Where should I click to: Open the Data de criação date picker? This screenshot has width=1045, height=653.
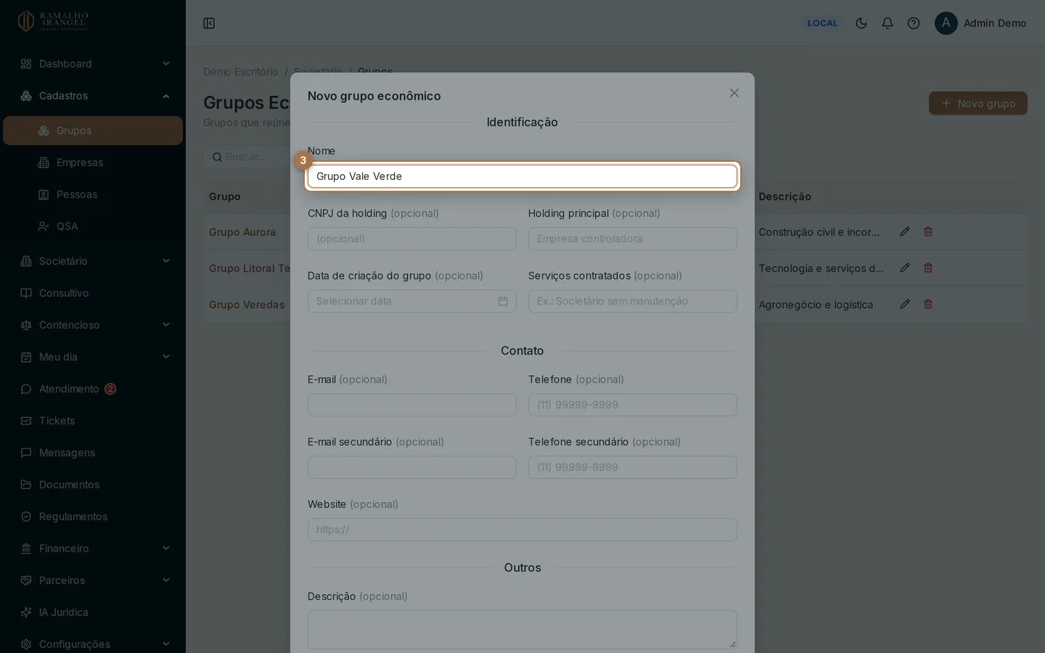click(x=412, y=301)
